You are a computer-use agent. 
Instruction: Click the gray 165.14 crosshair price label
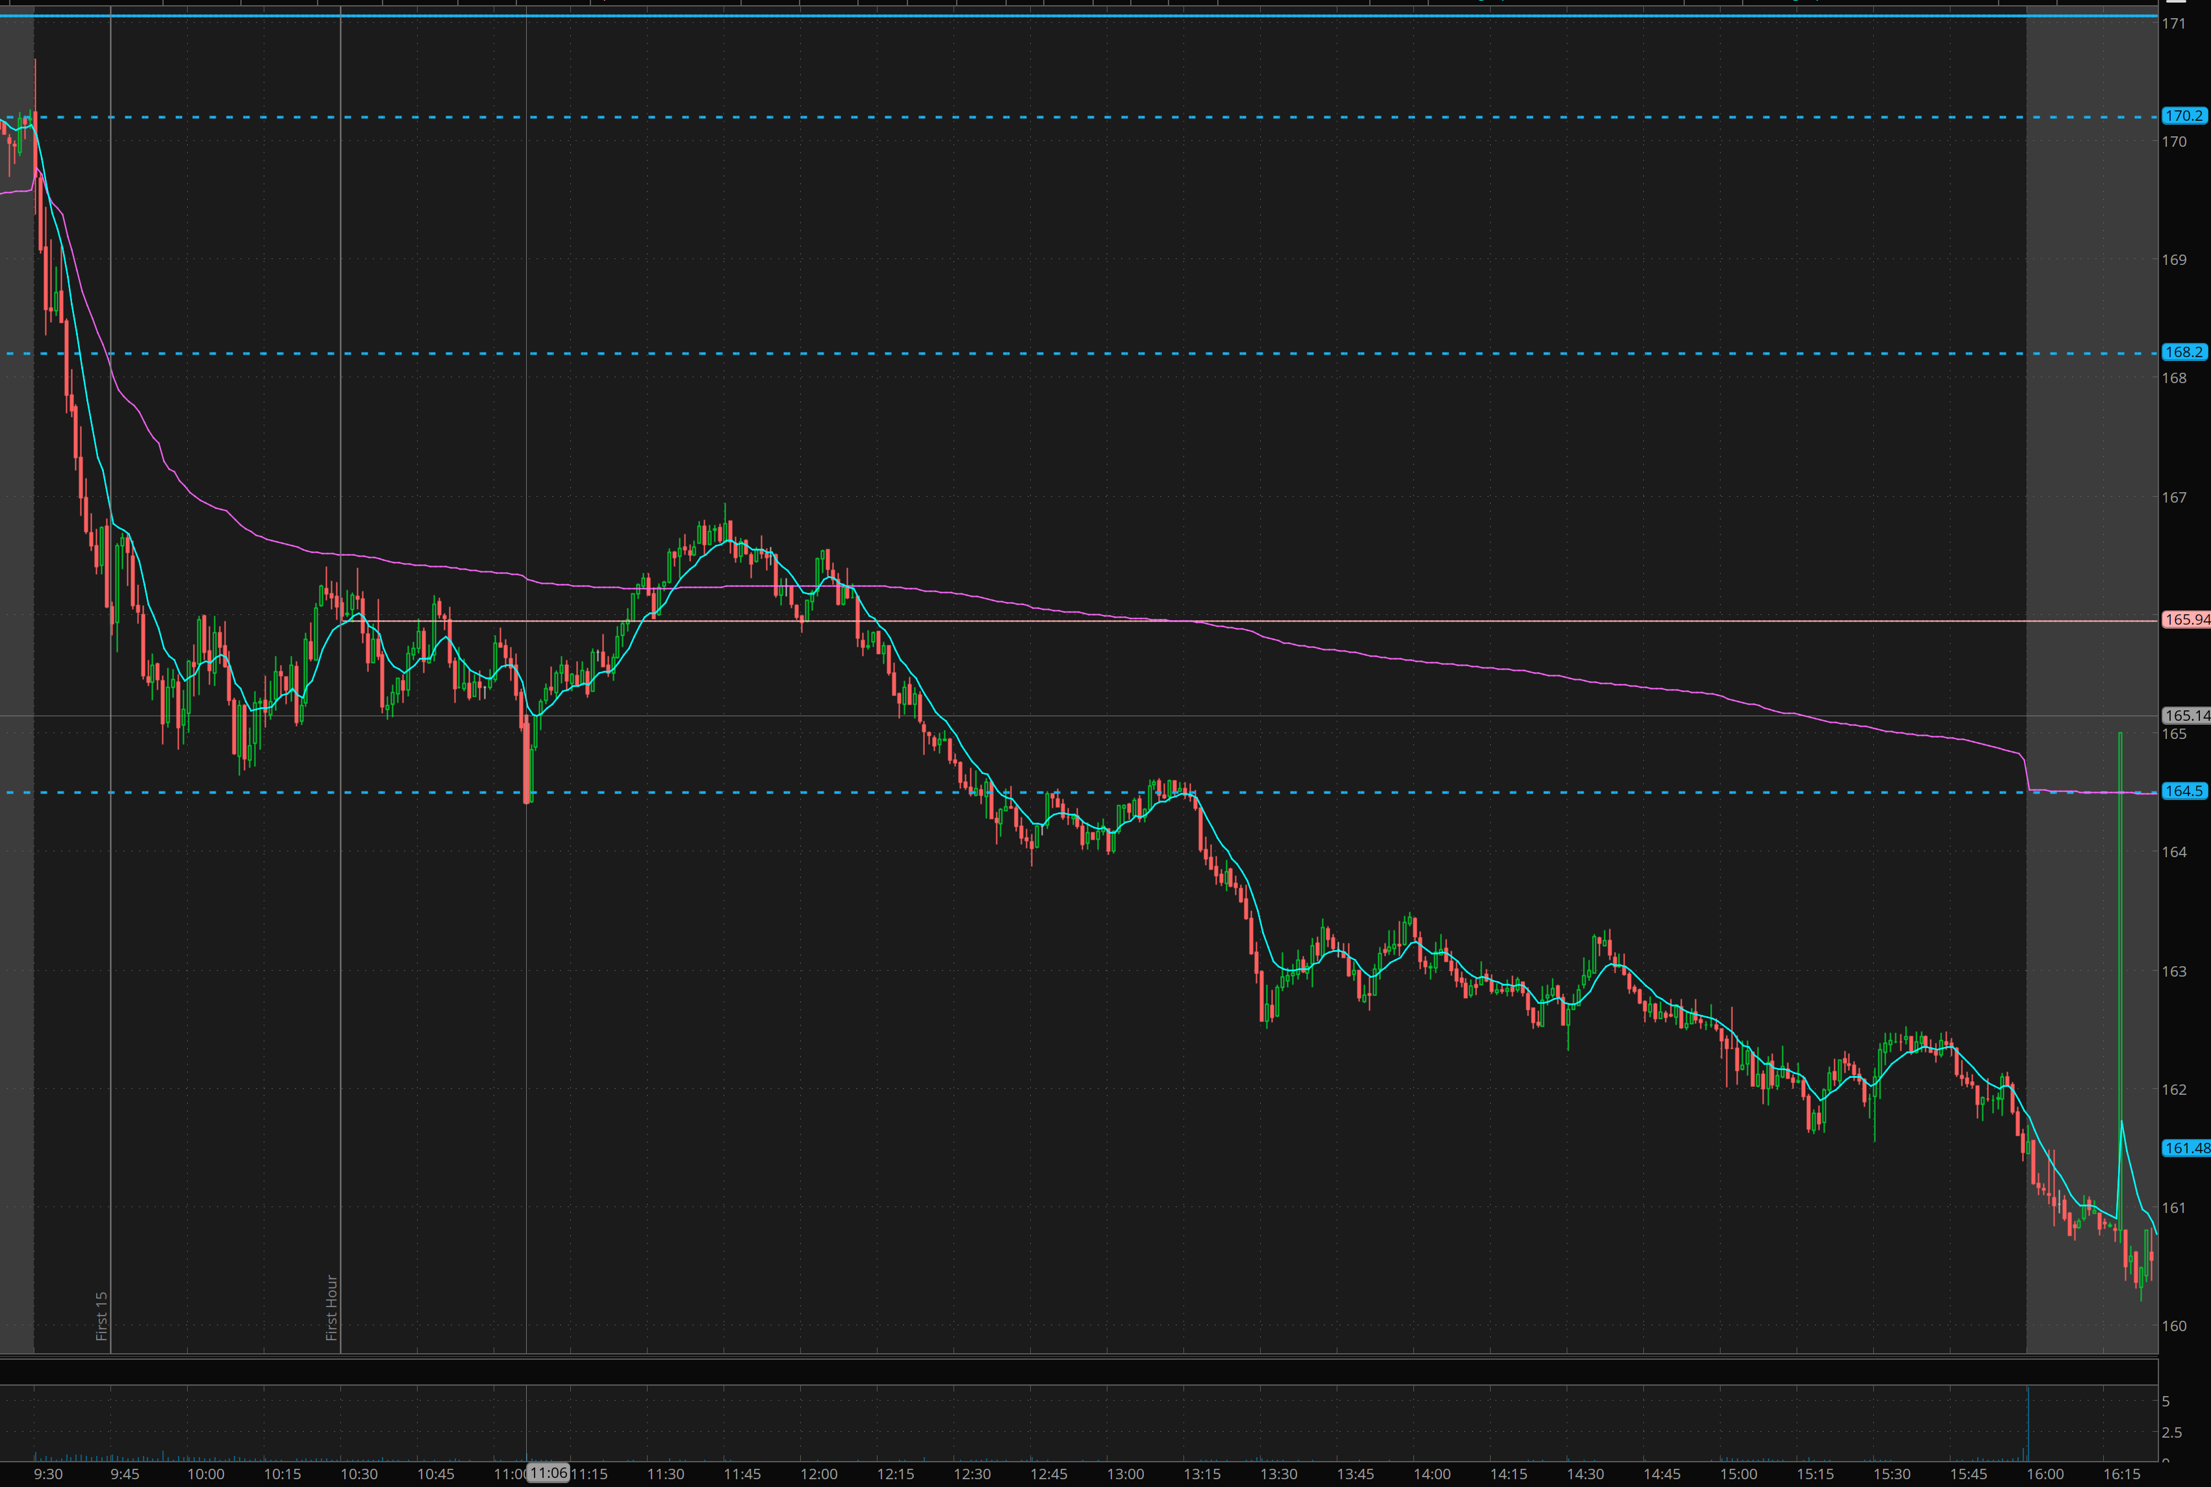tap(2186, 715)
